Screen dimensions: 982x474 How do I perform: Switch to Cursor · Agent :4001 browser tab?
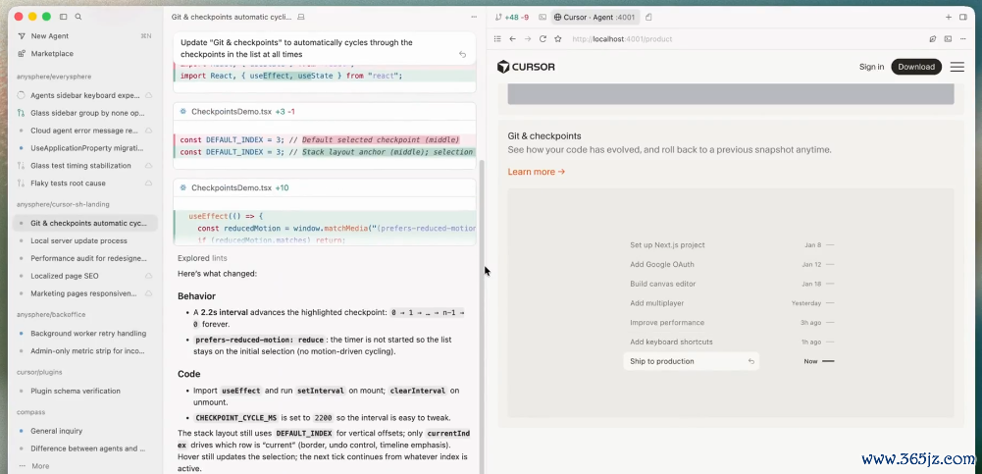tap(594, 17)
